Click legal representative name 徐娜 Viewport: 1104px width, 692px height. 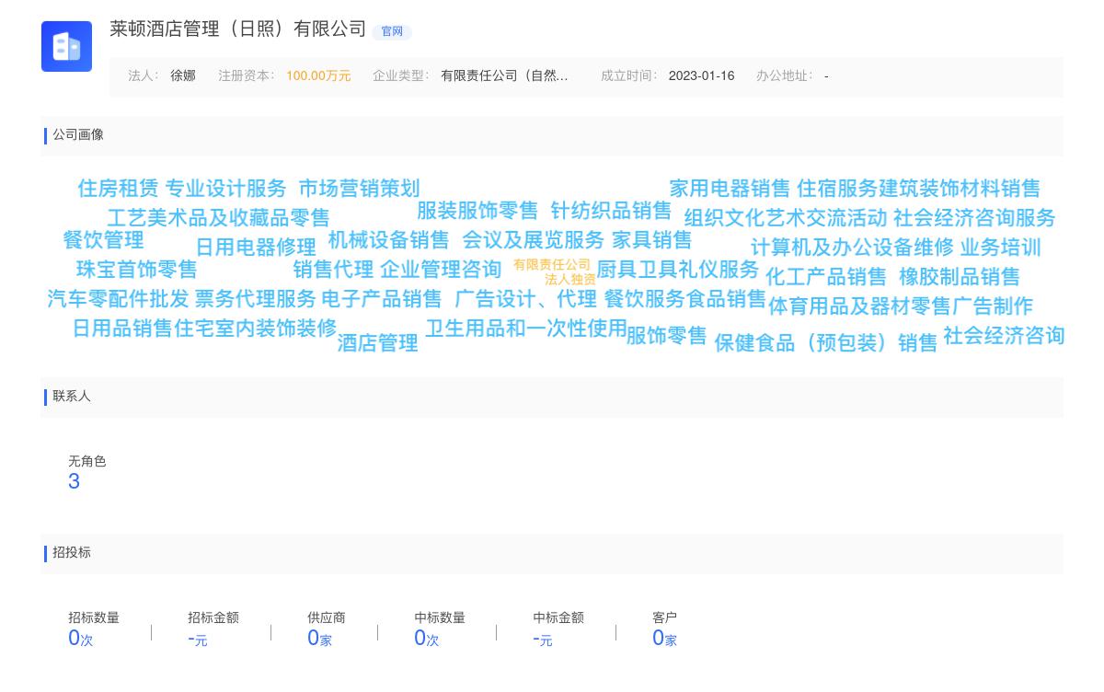click(183, 75)
